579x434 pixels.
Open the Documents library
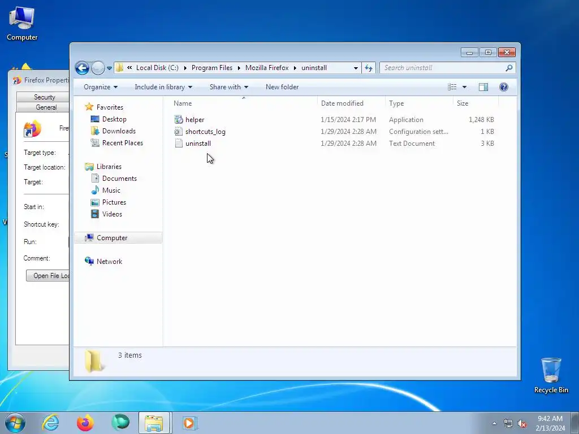point(119,178)
